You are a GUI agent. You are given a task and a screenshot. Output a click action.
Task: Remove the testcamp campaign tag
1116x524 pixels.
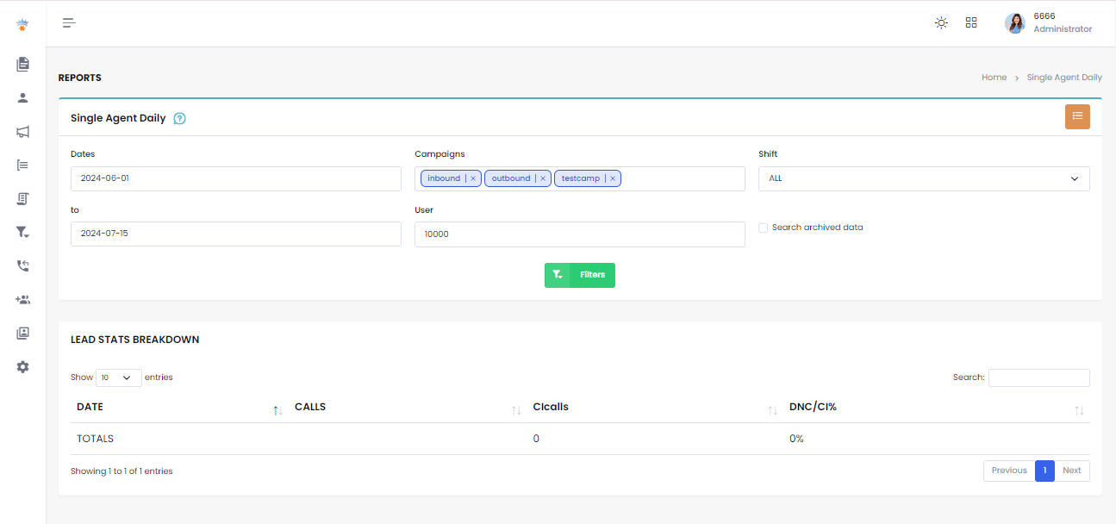point(612,178)
